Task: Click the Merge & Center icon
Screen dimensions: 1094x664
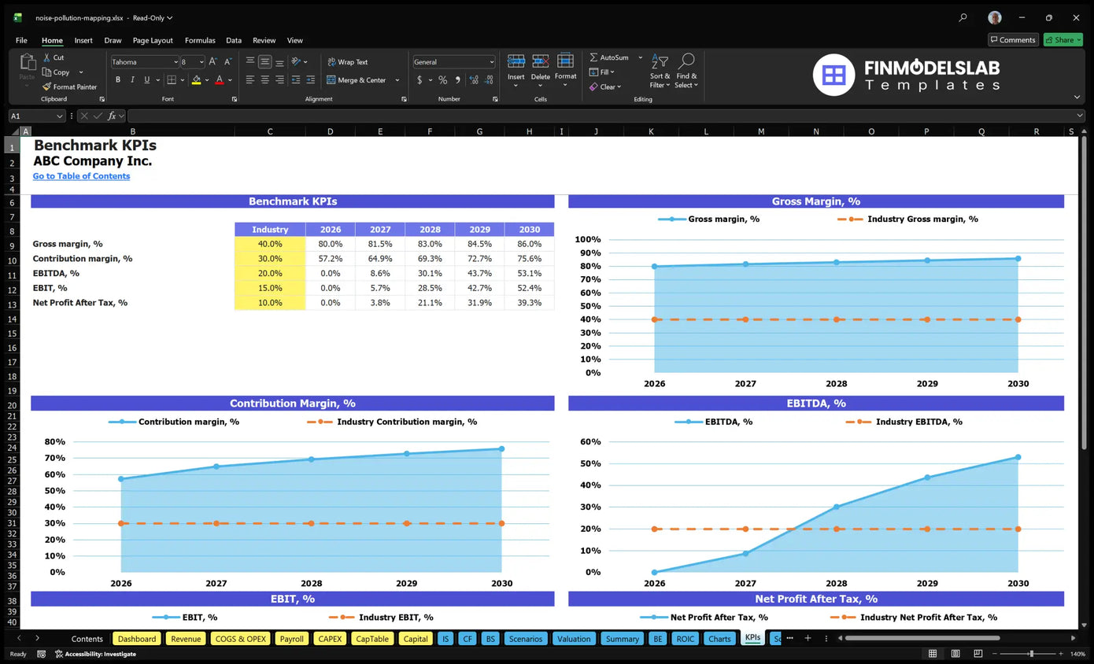Action: coord(331,80)
